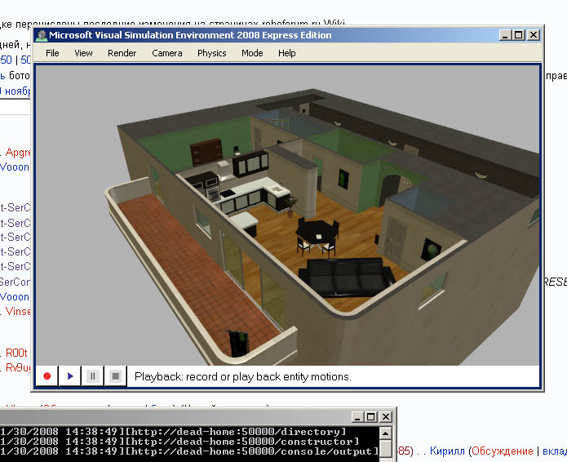Open the Обсуждение link next to Кирилл
567x462 pixels.
point(503,451)
